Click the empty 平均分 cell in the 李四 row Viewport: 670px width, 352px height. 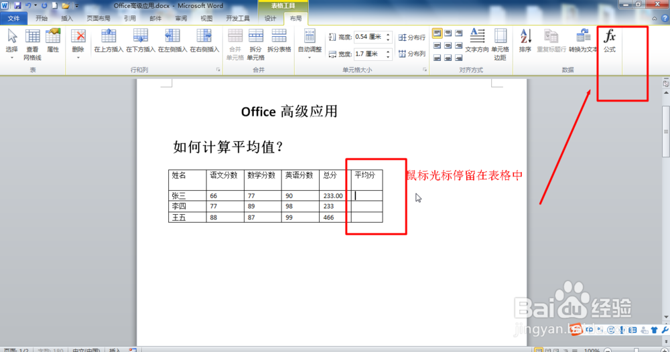(366, 207)
